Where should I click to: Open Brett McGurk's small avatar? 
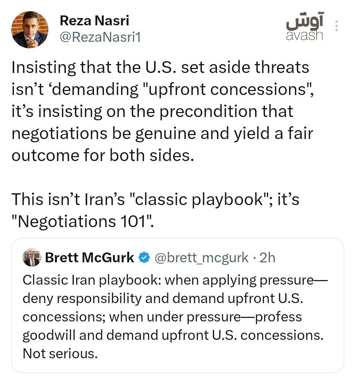pyautogui.click(x=31, y=257)
